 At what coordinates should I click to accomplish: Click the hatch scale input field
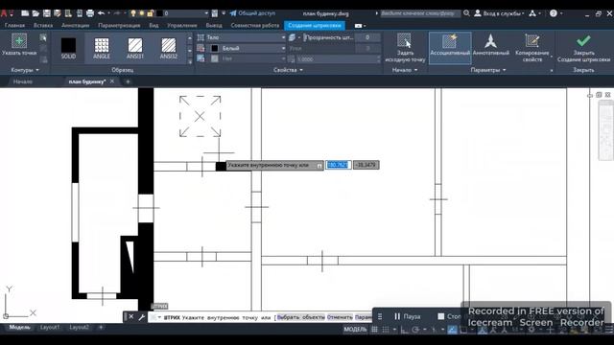tap(338, 59)
